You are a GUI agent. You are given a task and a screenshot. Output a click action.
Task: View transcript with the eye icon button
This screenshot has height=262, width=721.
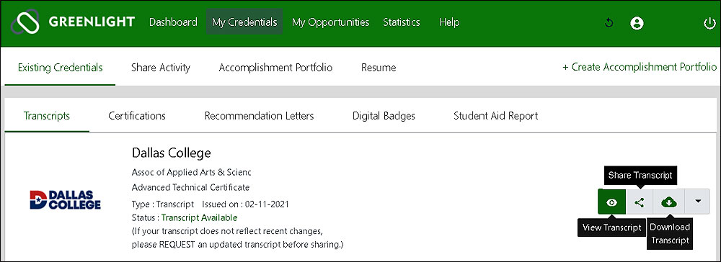(611, 202)
